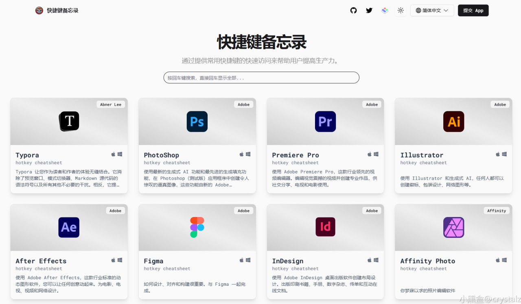This screenshot has height=304, width=521.
Task: Click the Affinity Photo app icon
Action: [x=453, y=228]
